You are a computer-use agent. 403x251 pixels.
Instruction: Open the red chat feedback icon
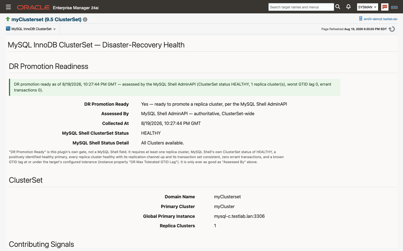point(385,7)
